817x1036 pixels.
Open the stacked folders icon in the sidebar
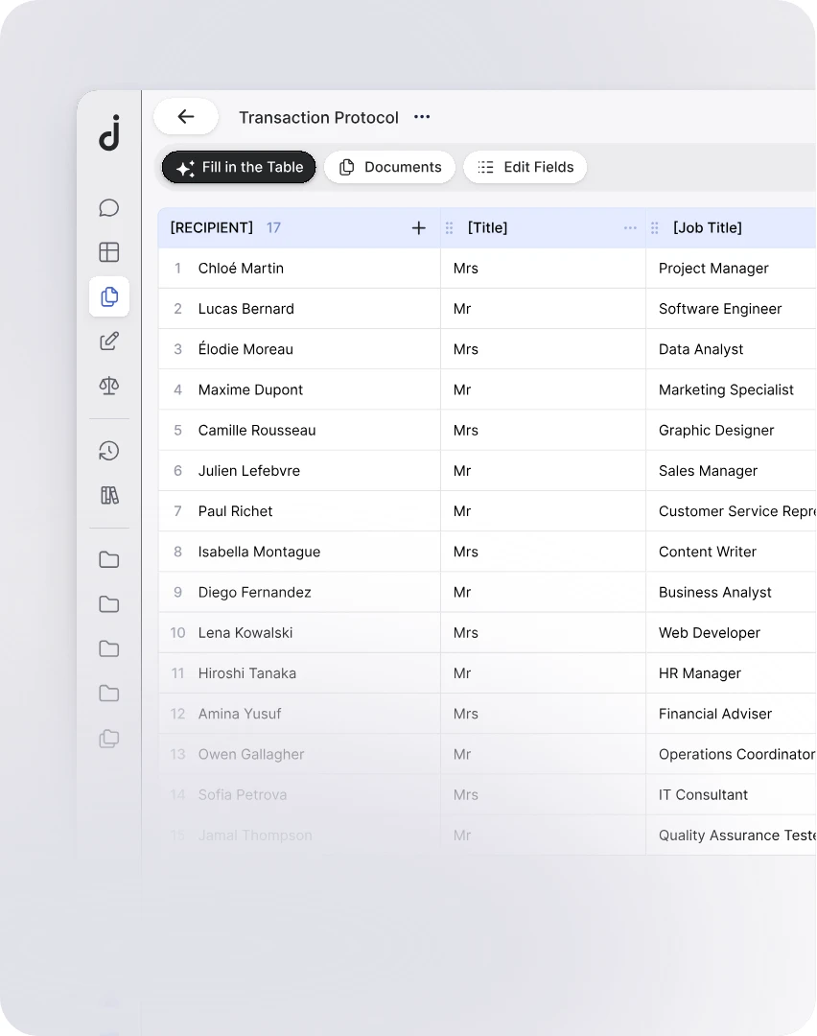[109, 738]
